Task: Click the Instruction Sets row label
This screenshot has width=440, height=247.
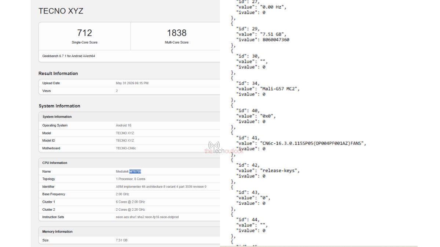Action: point(53,217)
